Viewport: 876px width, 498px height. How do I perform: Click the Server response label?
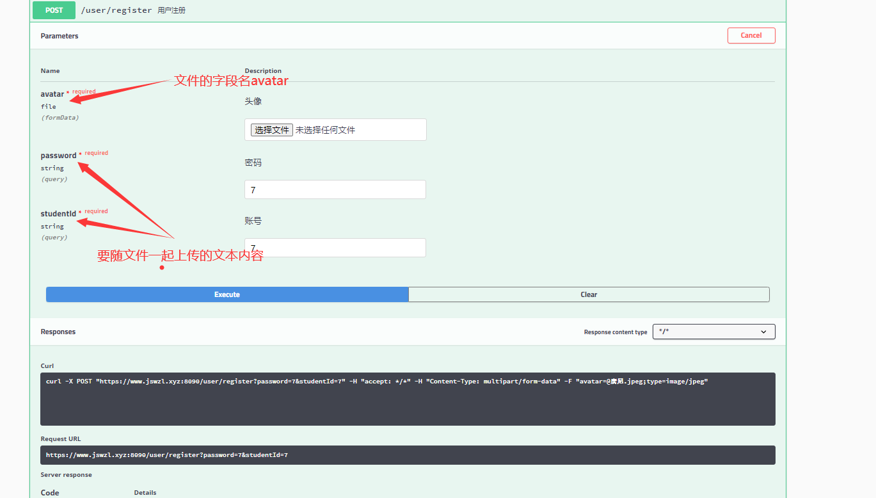click(x=67, y=475)
